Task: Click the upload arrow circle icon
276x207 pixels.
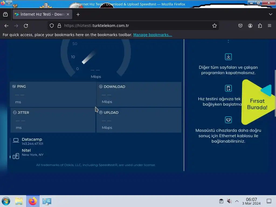Action: [x=101, y=112]
